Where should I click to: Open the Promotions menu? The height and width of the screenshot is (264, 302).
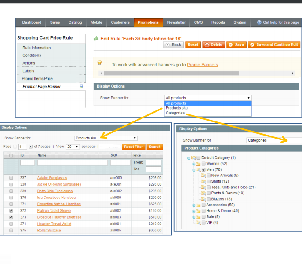pyautogui.click(x=148, y=22)
